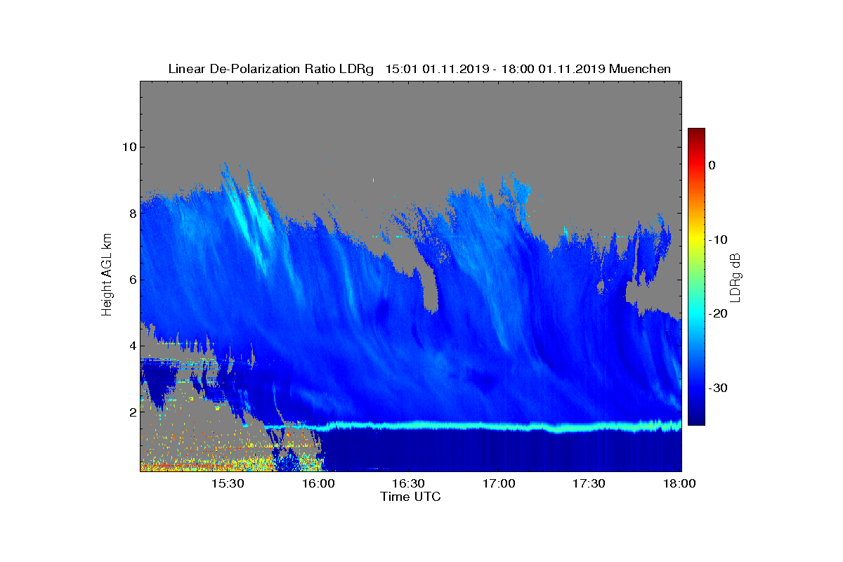Click the "Muenchen" location text in the title
The image size is (843, 562).
[x=640, y=69]
